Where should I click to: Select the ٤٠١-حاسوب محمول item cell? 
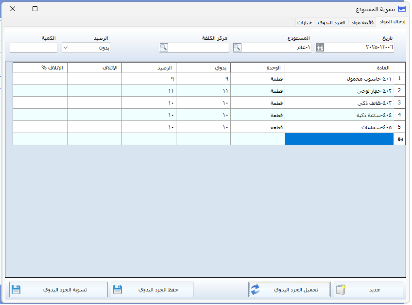point(339,78)
